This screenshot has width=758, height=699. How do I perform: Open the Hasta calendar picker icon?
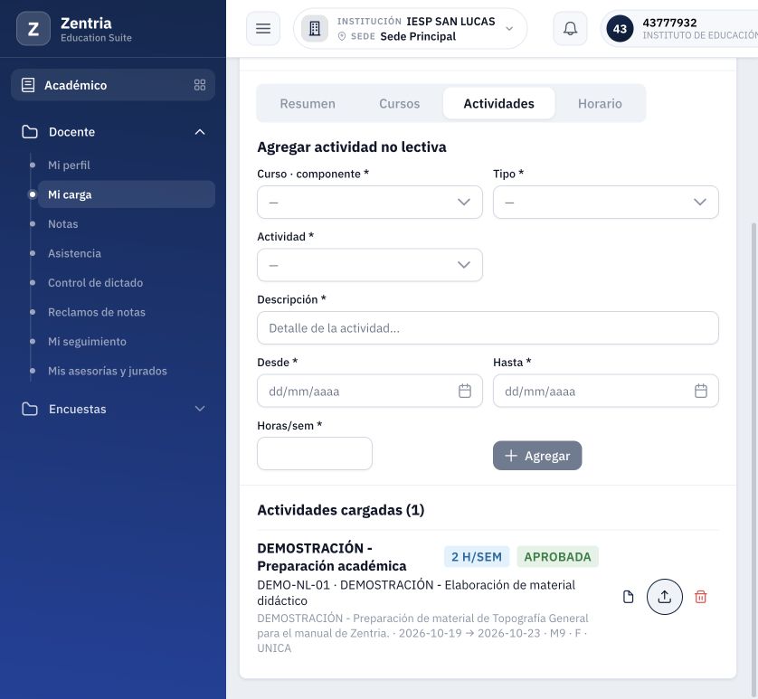click(x=700, y=391)
